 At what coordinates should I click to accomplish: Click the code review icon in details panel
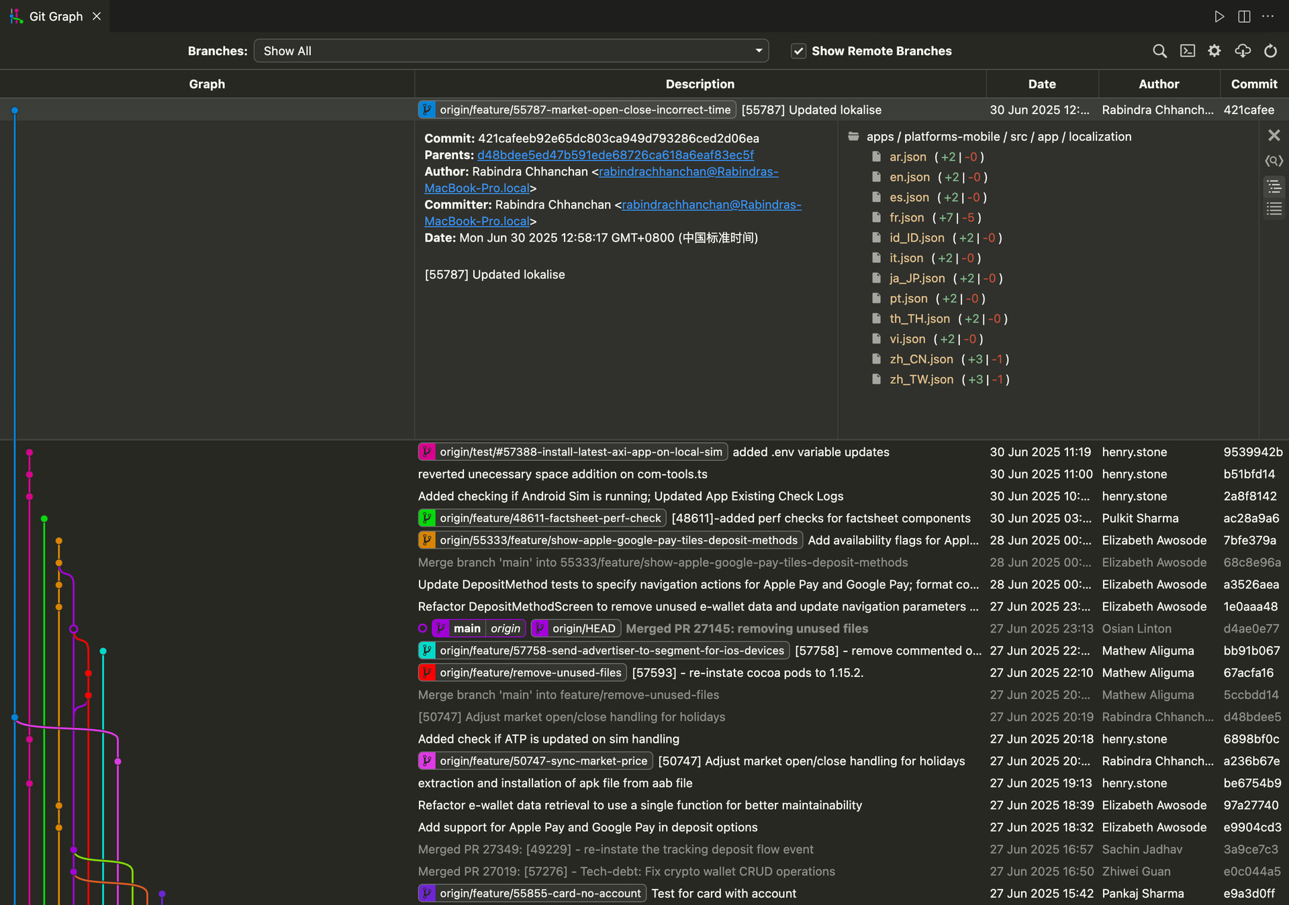coord(1274,161)
